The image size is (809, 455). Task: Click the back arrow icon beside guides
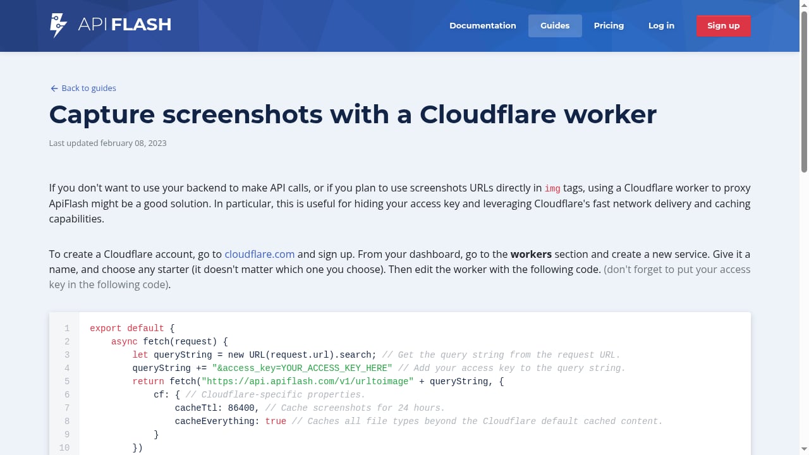pyautogui.click(x=54, y=88)
